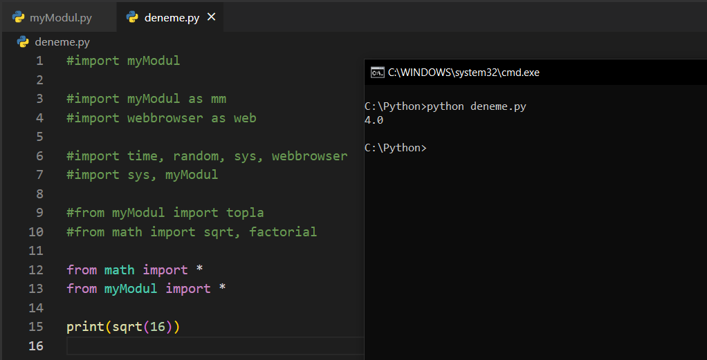Select line number 12 in the gutter
The image size is (707, 360).
coord(36,269)
